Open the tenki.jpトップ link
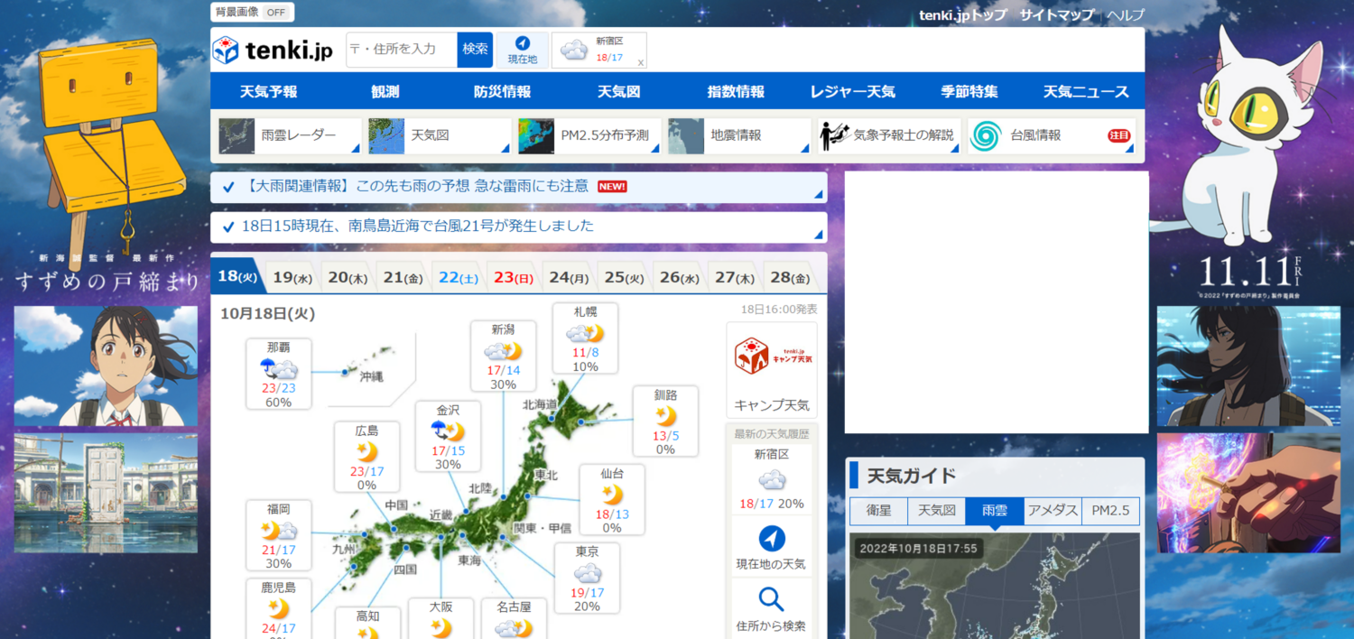 point(962,14)
